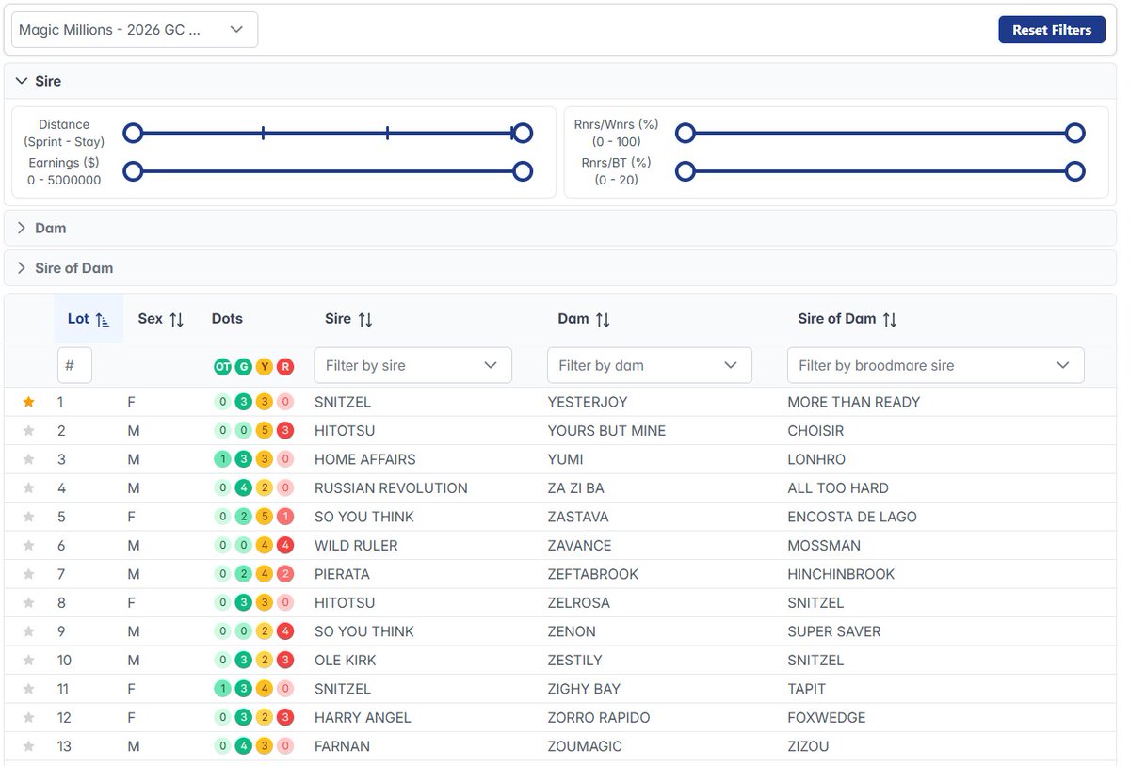The height and width of the screenshot is (766, 1130).
Task: Open the Filter by dam dropdown
Action: [x=650, y=365]
